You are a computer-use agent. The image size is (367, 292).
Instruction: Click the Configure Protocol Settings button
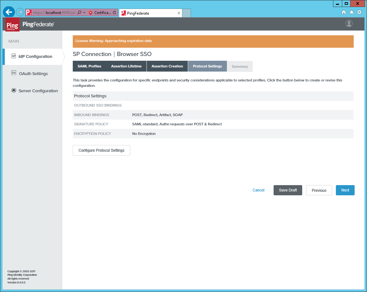click(x=102, y=150)
